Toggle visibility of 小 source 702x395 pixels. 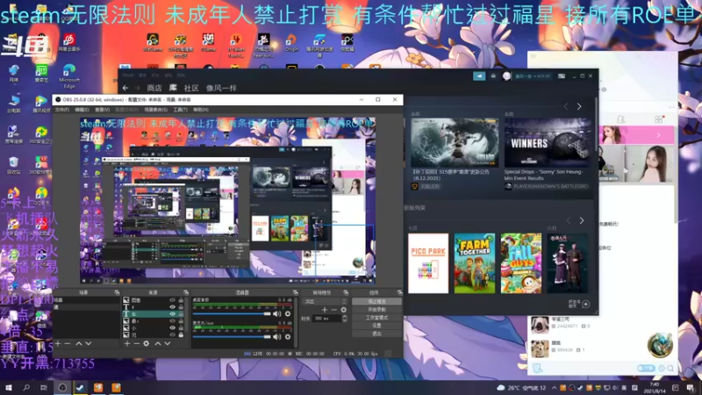(x=172, y=327)
